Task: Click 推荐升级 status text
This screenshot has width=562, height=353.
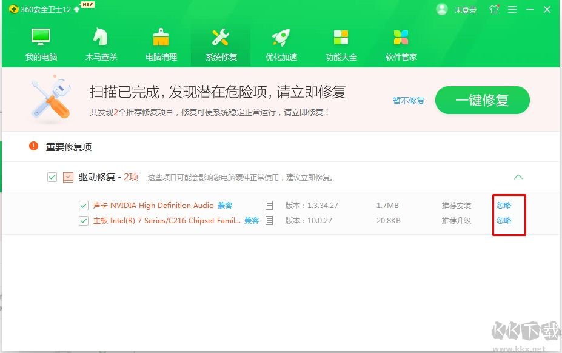Action: (x=457, y=221)
